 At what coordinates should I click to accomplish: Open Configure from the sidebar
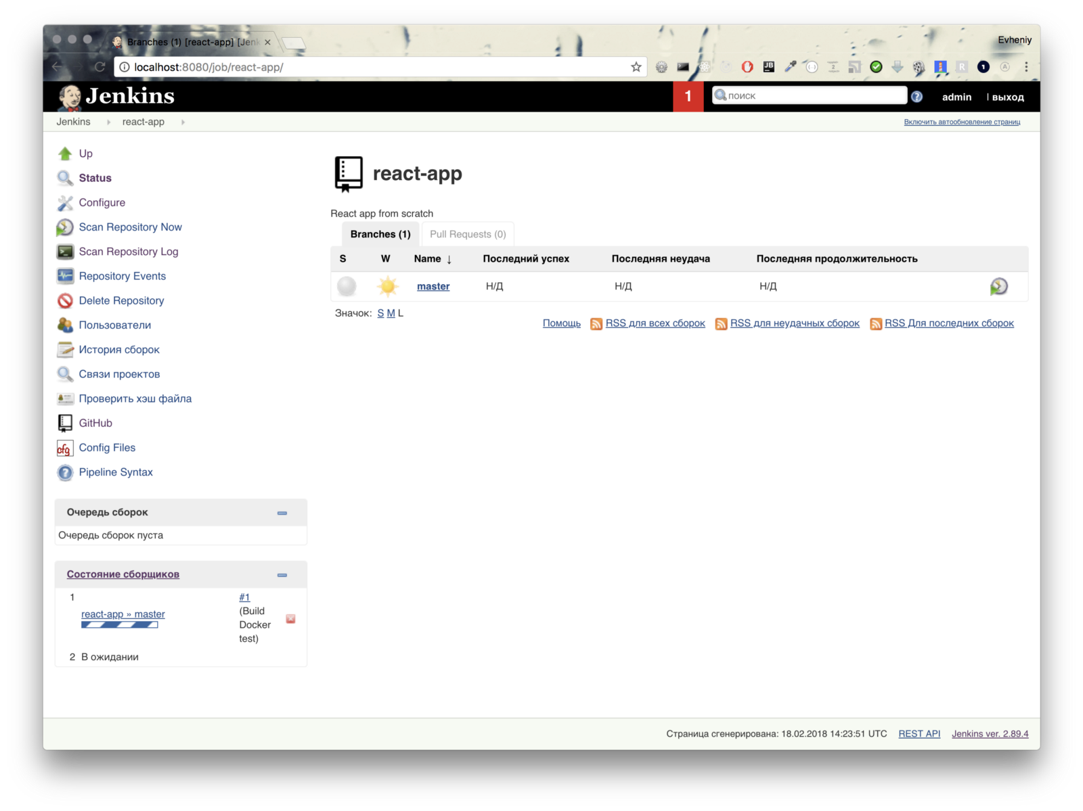click(x=102, y=202)
